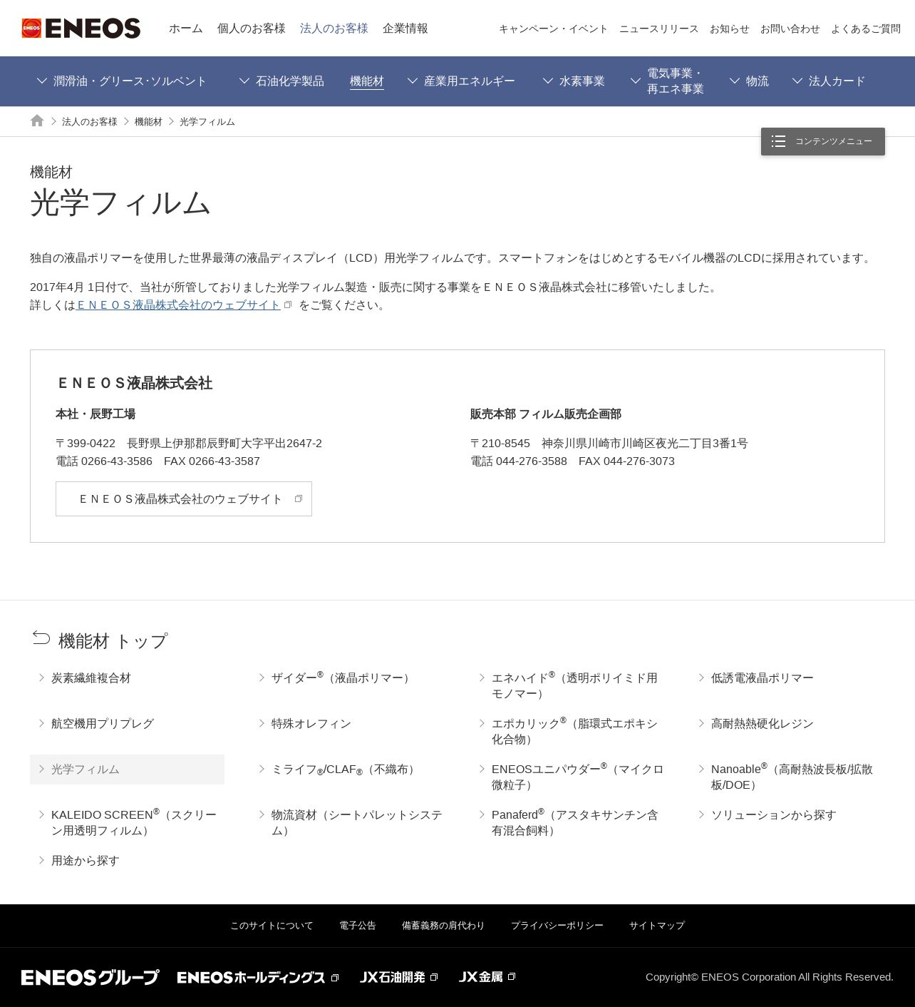Click the 本社・辰野工場 heading text

point(95,414)
